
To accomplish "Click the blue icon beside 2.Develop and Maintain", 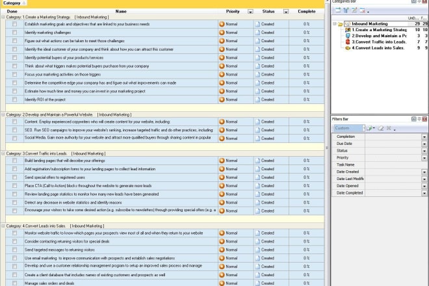I will 348,36.
